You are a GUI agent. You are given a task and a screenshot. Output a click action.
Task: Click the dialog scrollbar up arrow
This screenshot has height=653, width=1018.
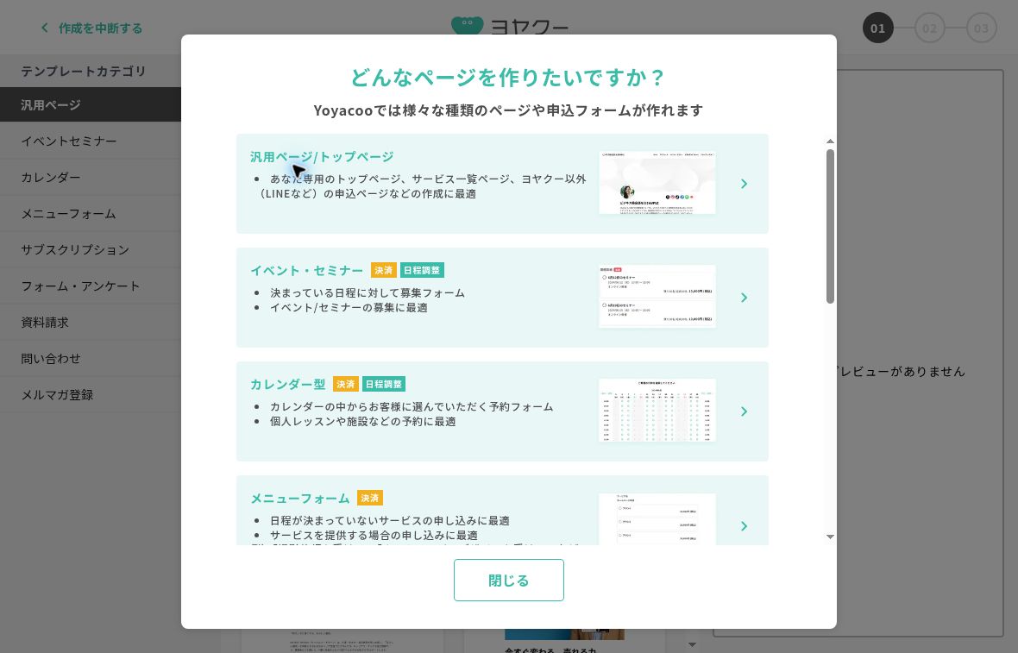[830, 141]
